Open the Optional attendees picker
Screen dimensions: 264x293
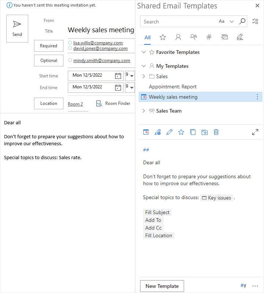(48, 61)
